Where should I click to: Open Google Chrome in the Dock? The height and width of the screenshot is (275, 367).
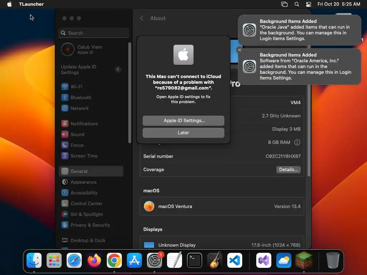[x=114, y=260]
